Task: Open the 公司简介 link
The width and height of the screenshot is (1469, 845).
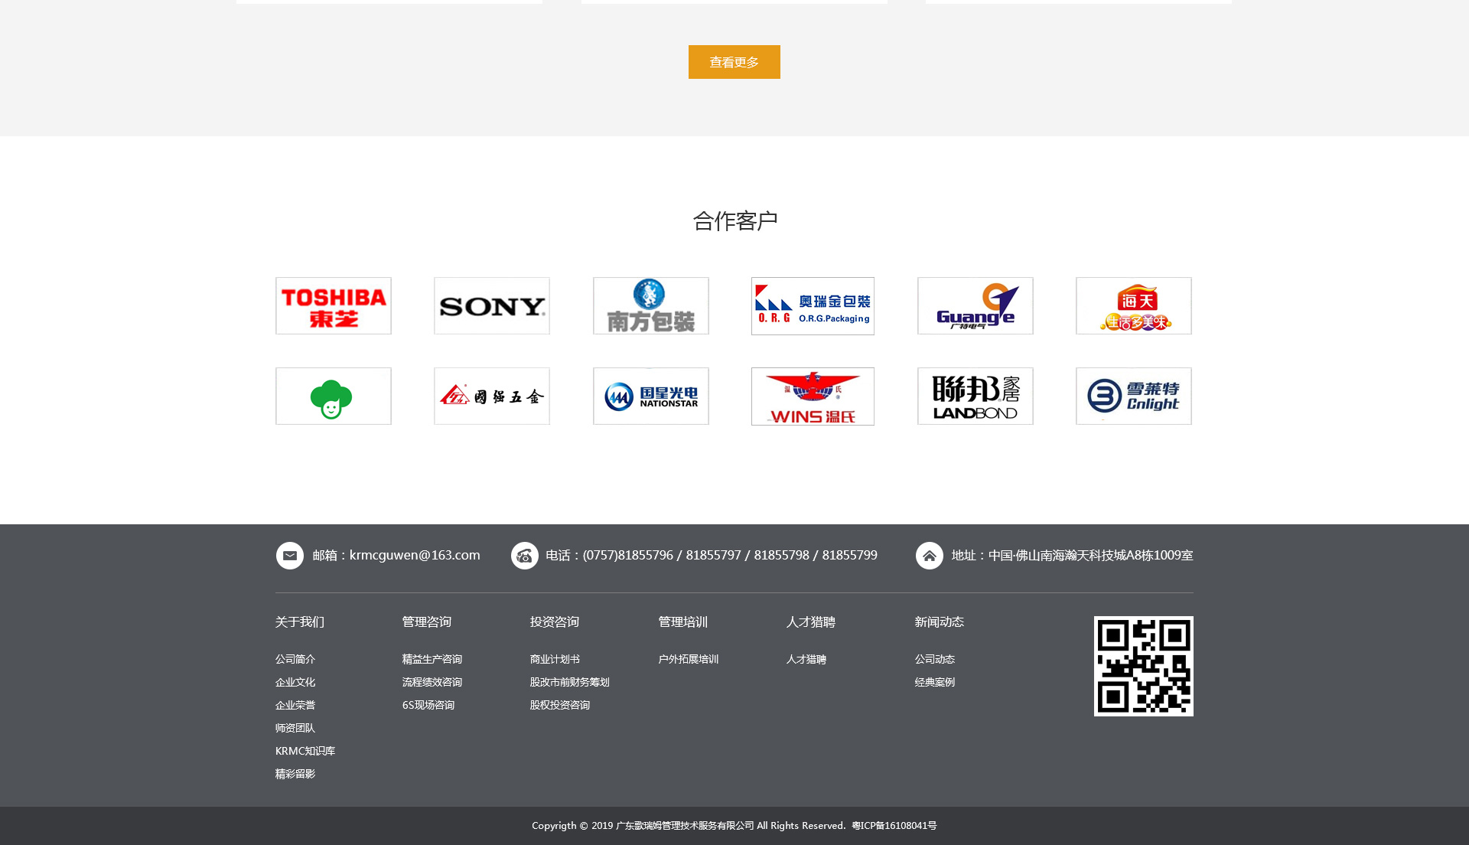Action: click(x=295, y=659)
